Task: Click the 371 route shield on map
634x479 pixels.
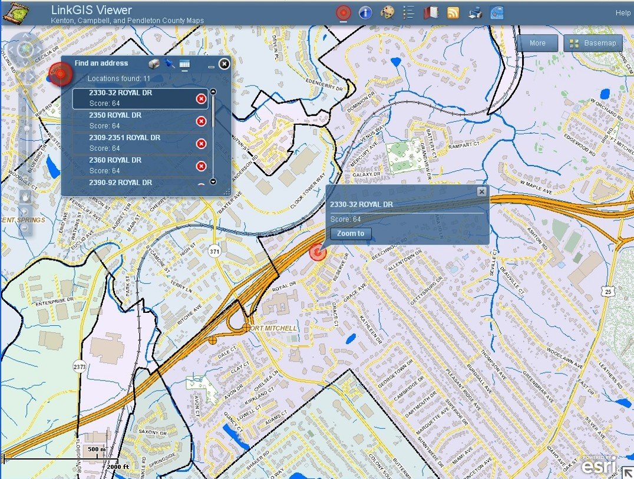Action: pos(214,252)
